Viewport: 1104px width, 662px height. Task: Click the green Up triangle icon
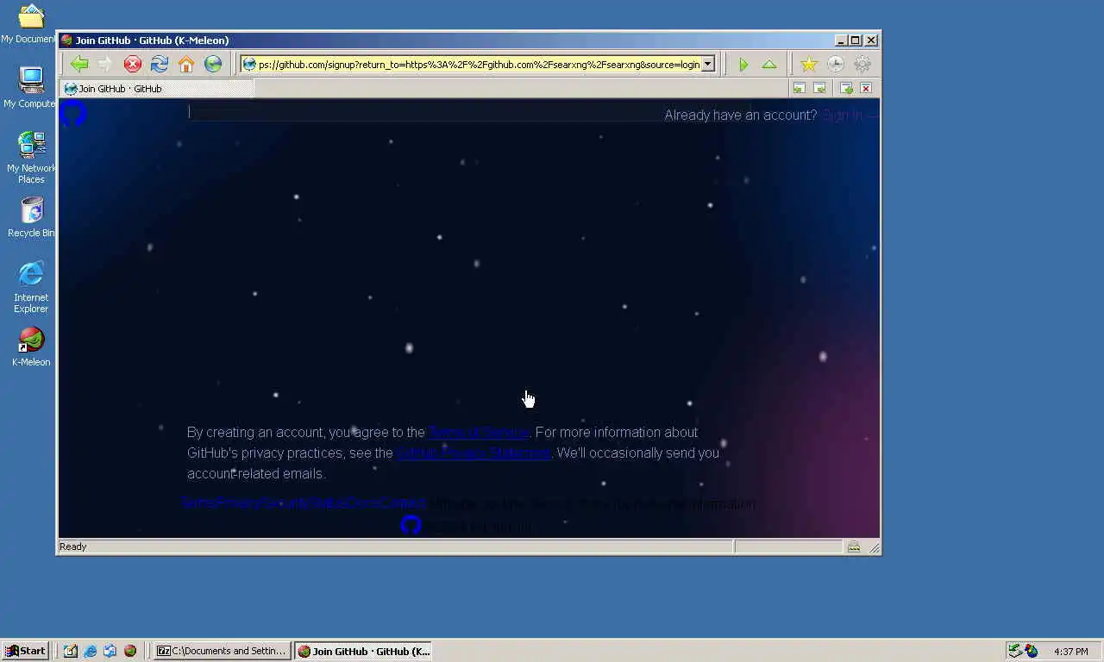pos(768,65)
